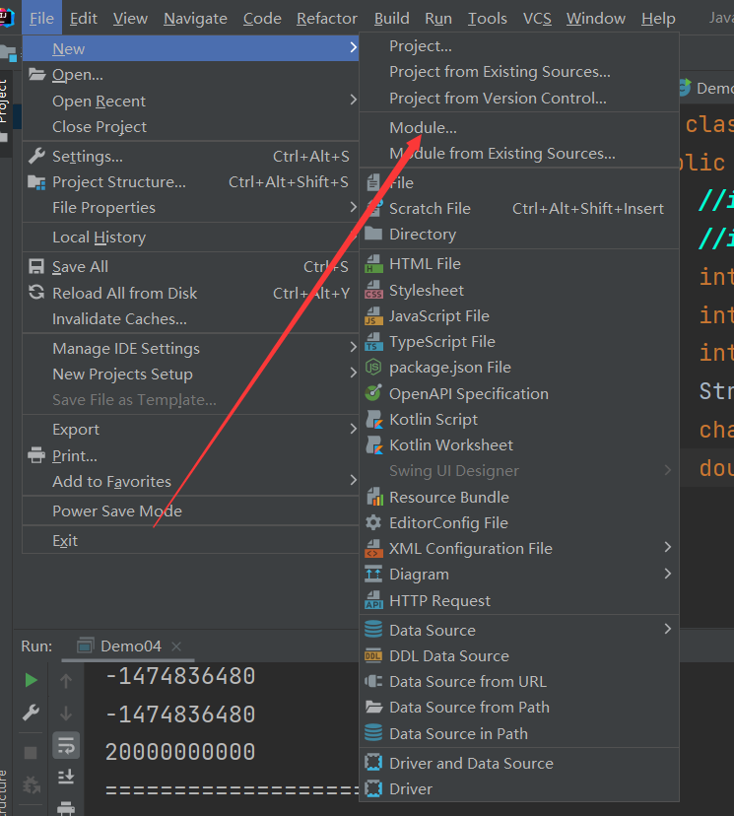This screenshot has height=816, width=734.
Task: Click the TypeScript File icon
Action: pyautogui.click(x=373, y=341)
